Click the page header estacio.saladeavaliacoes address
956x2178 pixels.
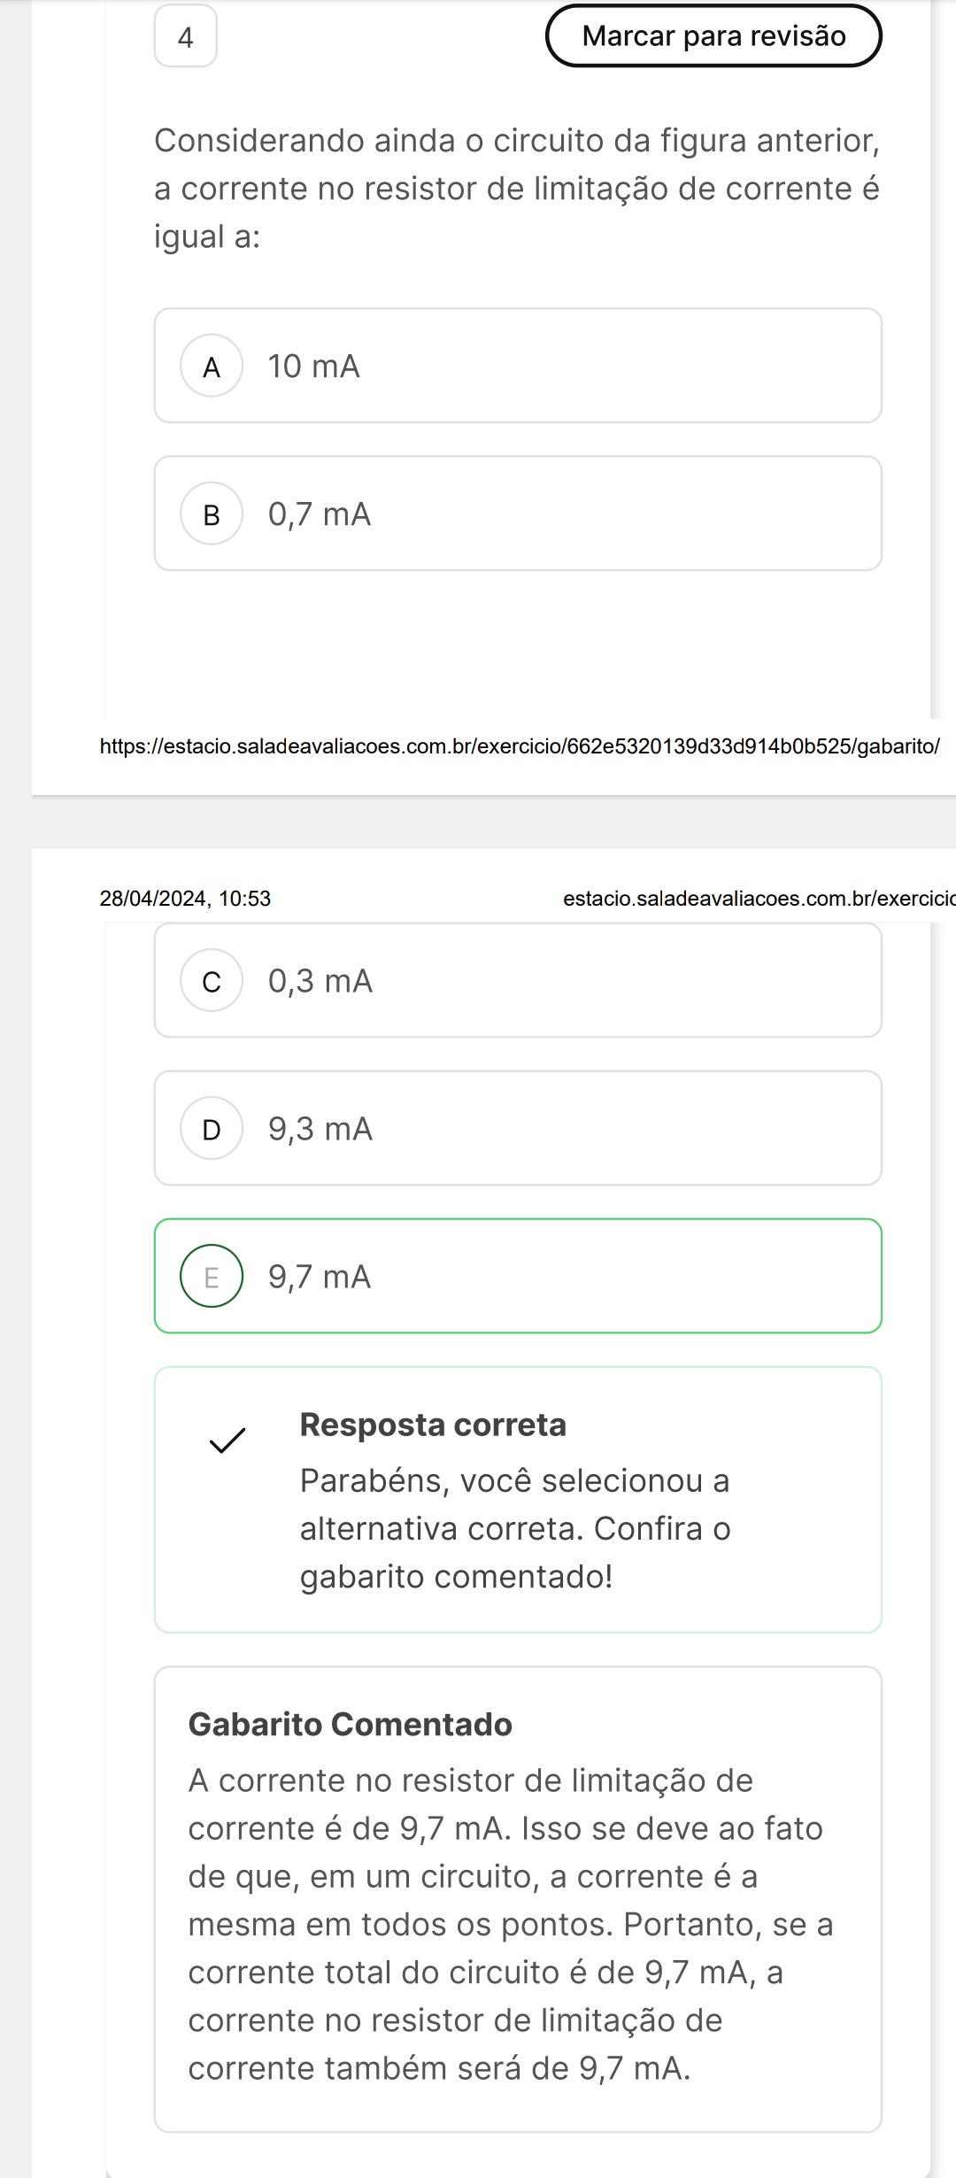759,899
